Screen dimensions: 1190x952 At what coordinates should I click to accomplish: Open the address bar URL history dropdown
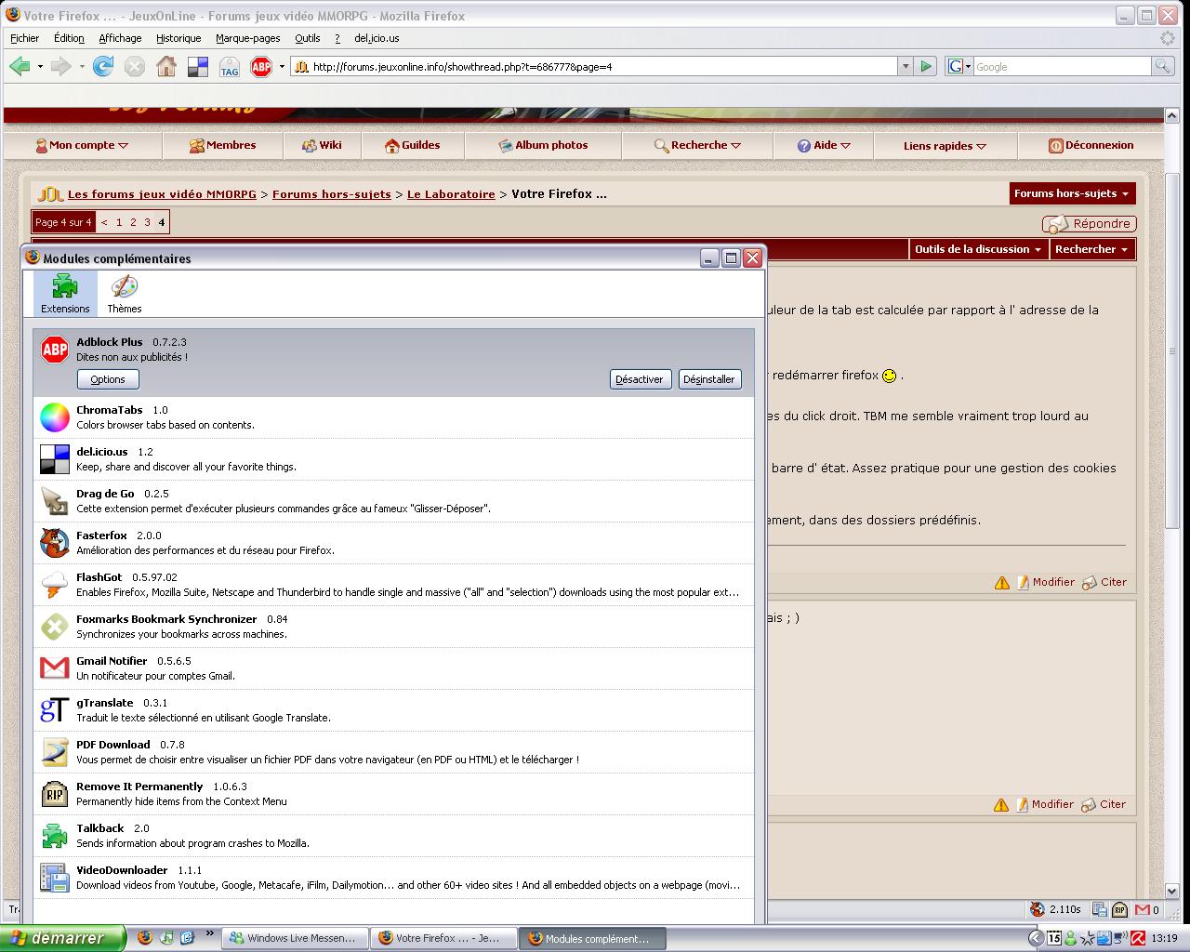(x=905, y=66)
